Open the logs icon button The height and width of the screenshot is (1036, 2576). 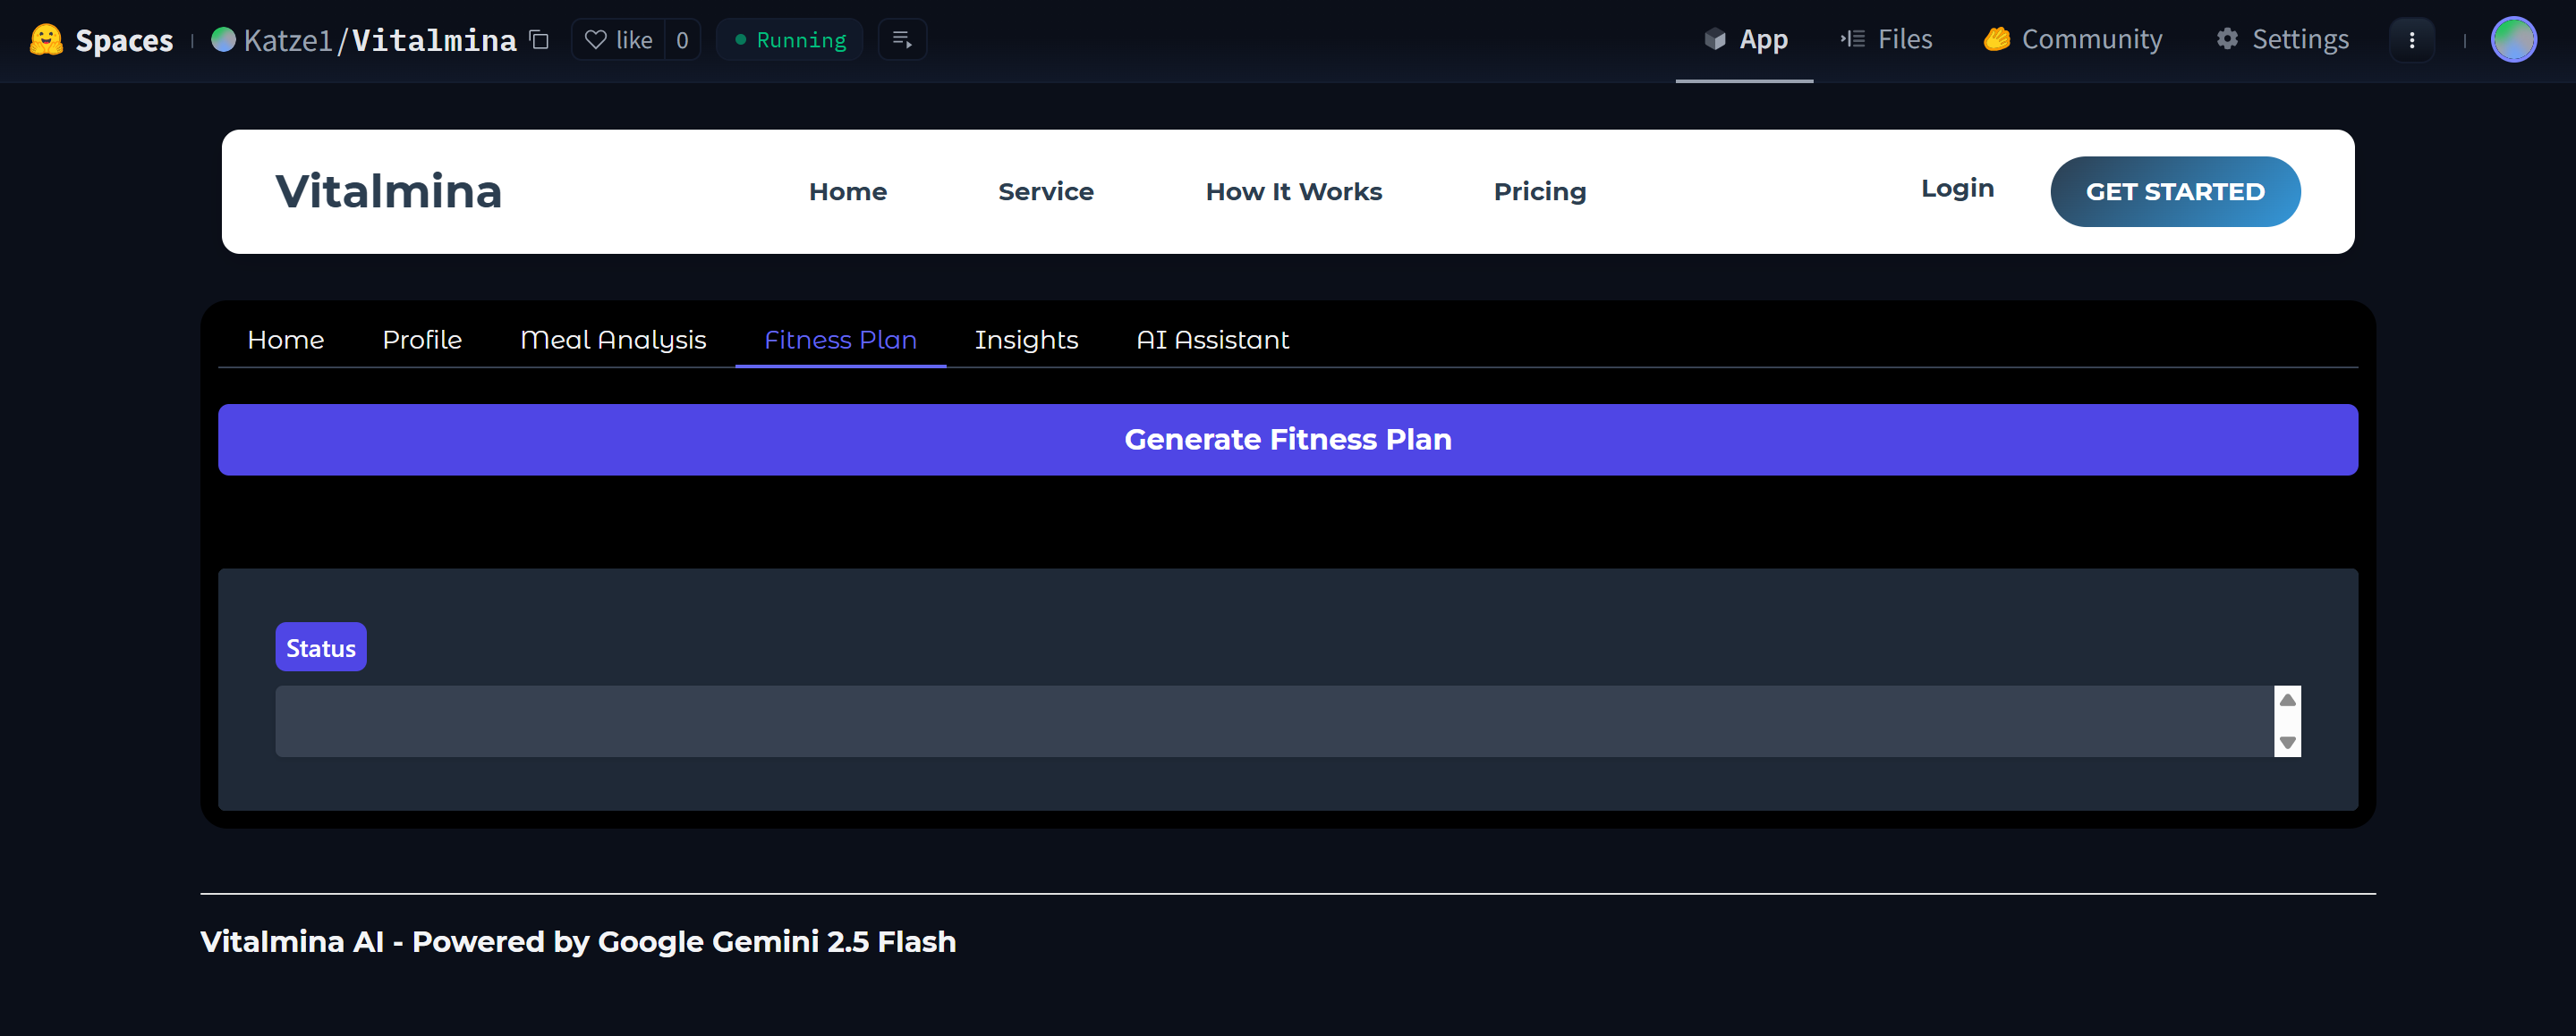click(901, 40)
